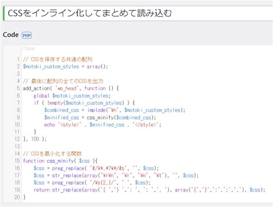Click line number 1 in the gutter
This screenshot has width=273, height=207.
18,59
